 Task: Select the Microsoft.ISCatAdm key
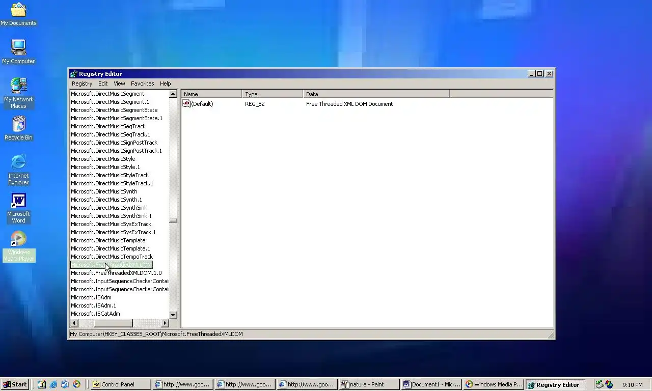pos(95,314)
